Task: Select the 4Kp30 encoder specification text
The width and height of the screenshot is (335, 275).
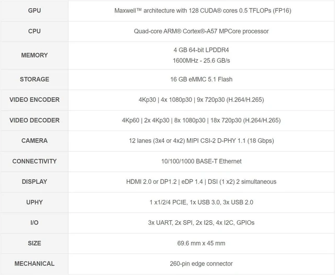Action: (x=201, y=100)
